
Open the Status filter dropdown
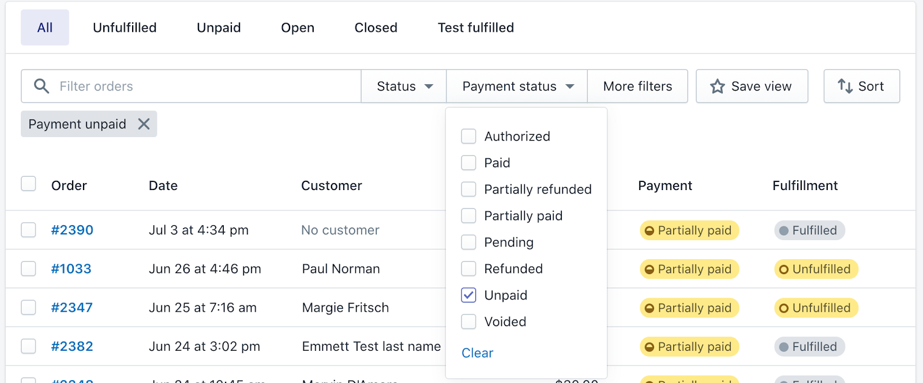[404, 86]
